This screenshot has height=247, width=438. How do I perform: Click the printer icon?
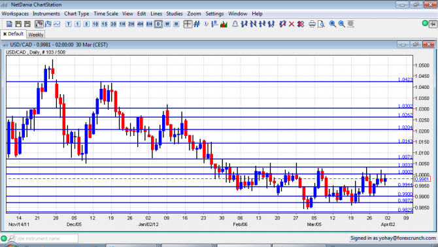pyautogui.click(x=312, y=24)
